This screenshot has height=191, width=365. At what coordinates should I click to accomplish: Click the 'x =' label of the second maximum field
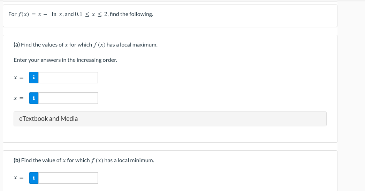tap(18, 98)
